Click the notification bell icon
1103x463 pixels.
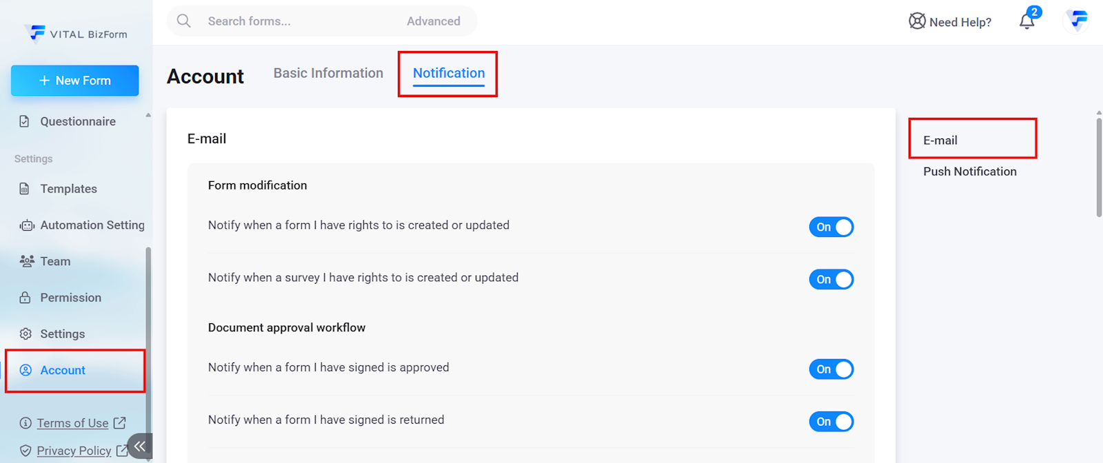pos(1026,21)
